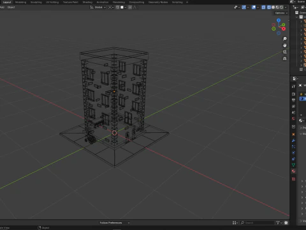The height and width of the screenshot is (230, 306).
Task: Open the snapping options dropdown
Action: click(x=123, y=7)
